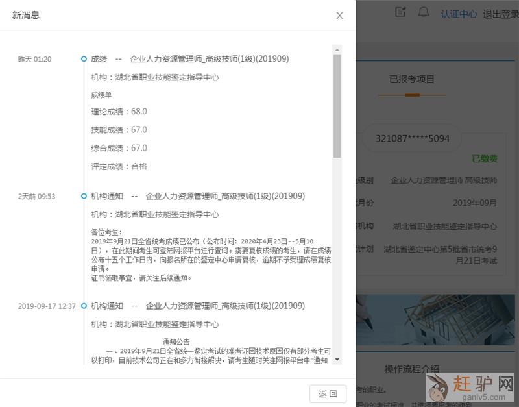This screenshot has width=519, height=407.
Task: Click the 321087*****5094 ID pill
Action: pos(412,138)
